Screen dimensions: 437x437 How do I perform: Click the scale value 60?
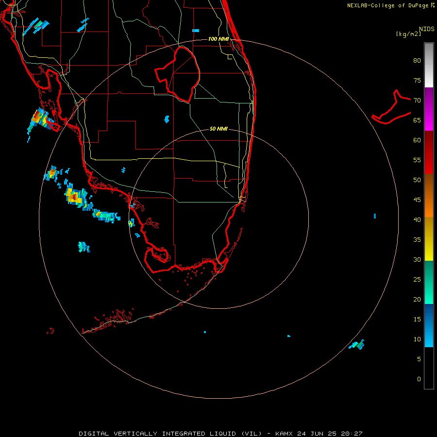click(x=417, y=140)
